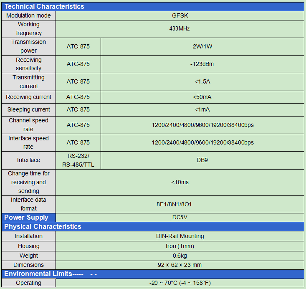Click 'ATC-875' in Transmitting current row
306x289 pixels.
[78, 81]
